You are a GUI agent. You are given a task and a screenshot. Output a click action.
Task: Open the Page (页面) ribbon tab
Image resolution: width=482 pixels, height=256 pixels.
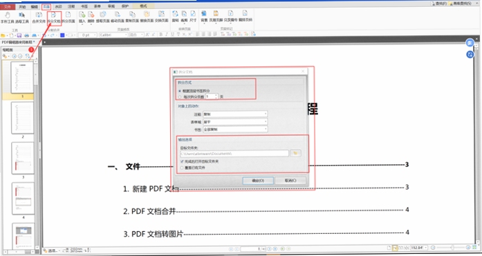46,6
